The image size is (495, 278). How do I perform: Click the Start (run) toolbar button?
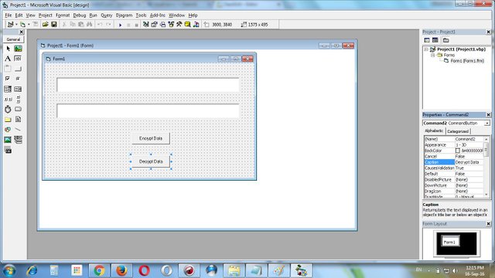[x=120, y=25]
